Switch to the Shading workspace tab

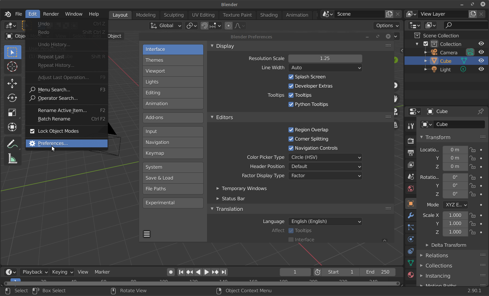[269, 15]
